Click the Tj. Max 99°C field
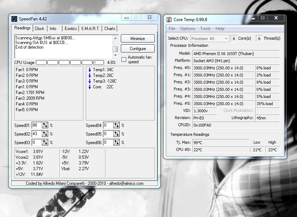The height and width of the screenshot is (217, 297). pyautogui.click(x=221, y=143)
